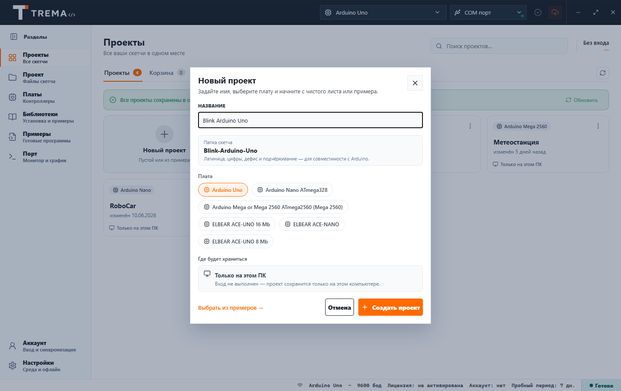Viewport: 621px width, 391px height.
Task: Select the Arduino Uno board chip
Action: coord(223,190)
